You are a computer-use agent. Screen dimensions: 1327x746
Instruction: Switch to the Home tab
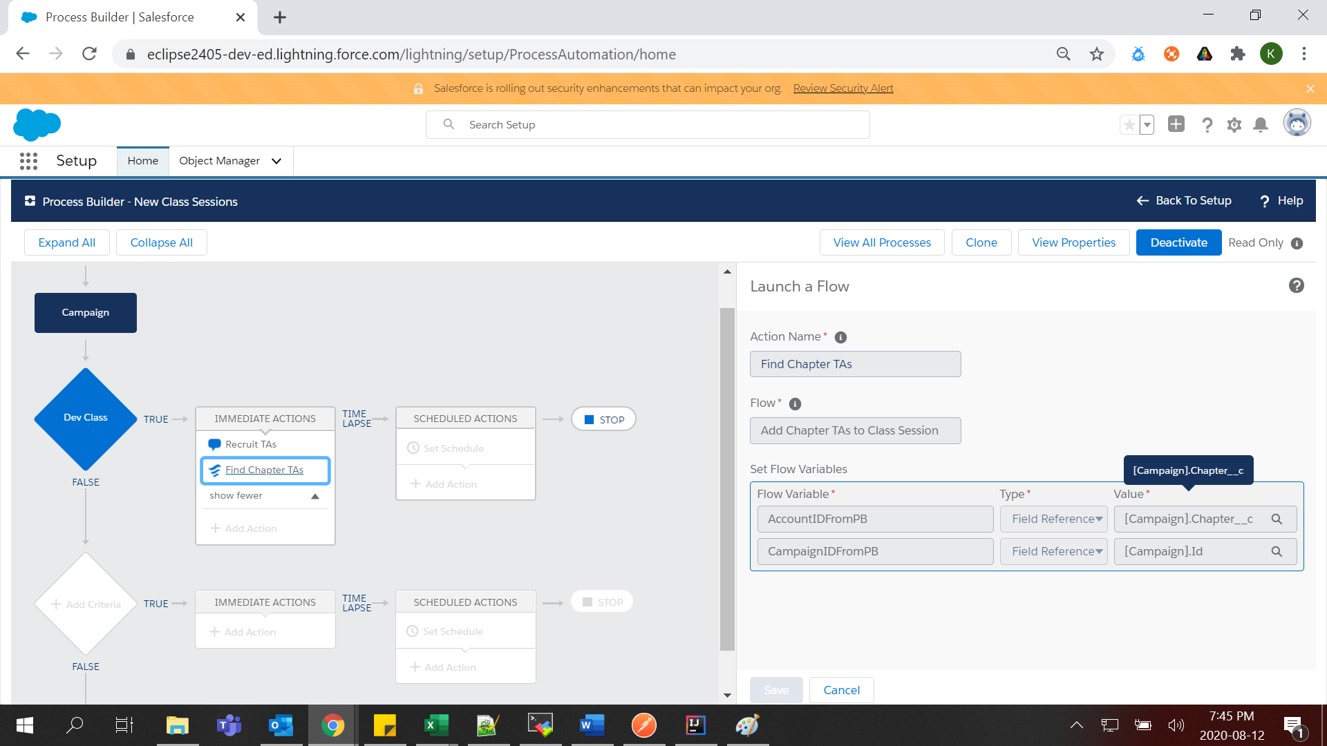click(x=142, y=161)
